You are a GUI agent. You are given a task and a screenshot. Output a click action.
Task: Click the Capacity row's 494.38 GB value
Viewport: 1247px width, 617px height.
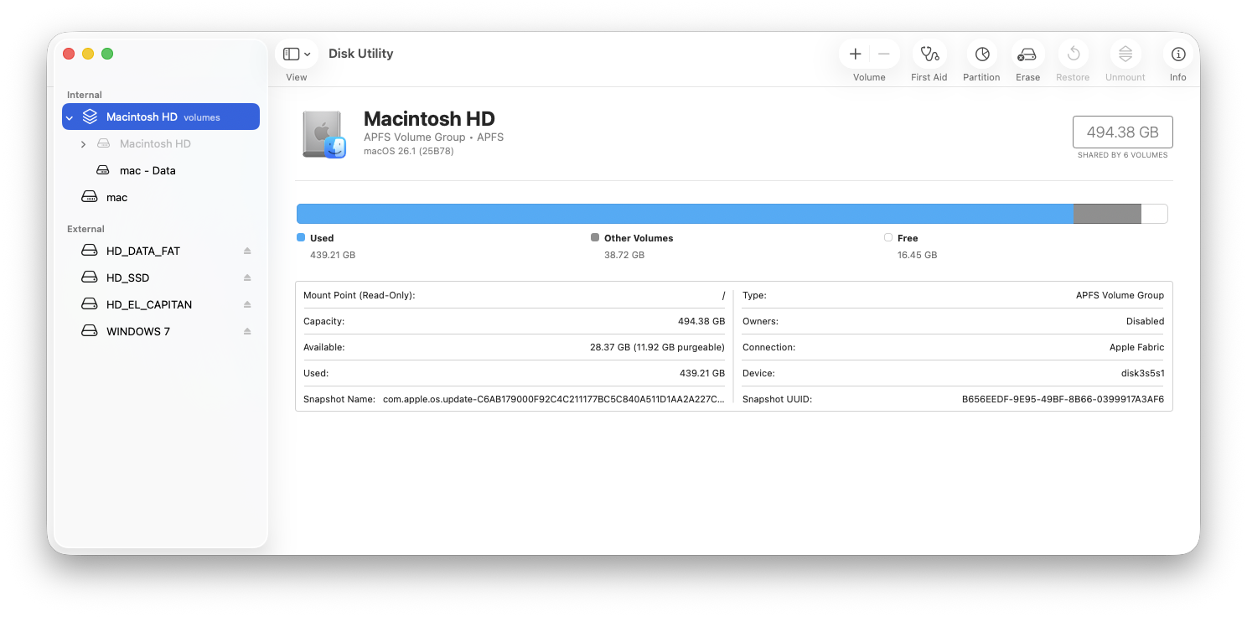click(701, 321)
